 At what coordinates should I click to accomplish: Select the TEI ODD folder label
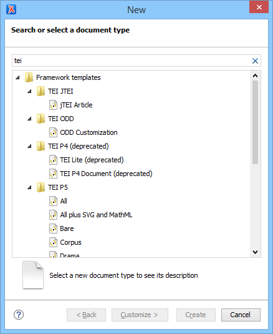click(61, 119)
